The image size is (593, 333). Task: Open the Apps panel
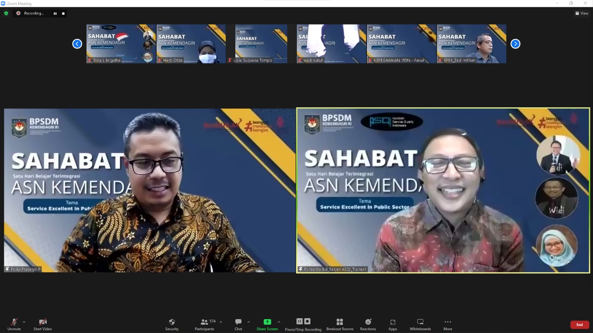coord(393,324)
